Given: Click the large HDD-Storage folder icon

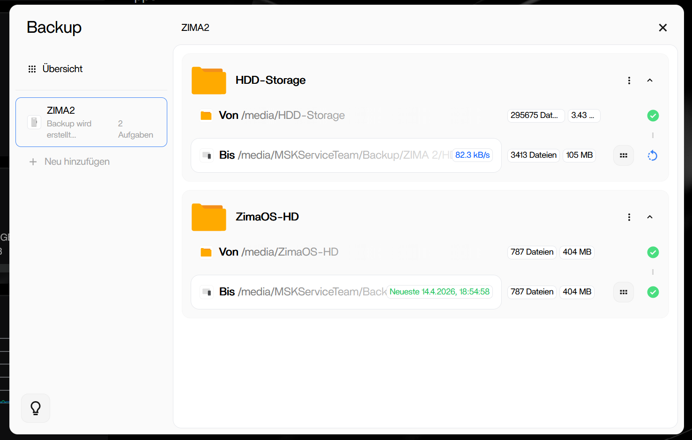Looking at the screenshot, I should (208, 81).
